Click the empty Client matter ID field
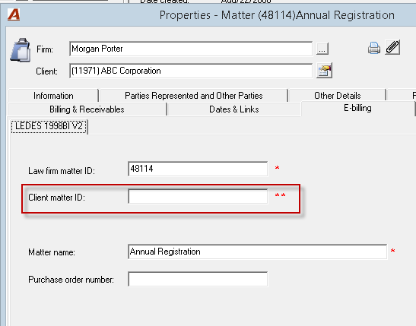The width and height of the screenshot is (416, 326). [198, 196]
